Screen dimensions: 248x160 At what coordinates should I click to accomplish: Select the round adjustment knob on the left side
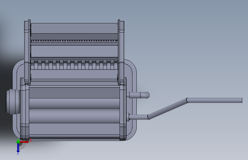[13, 102]
